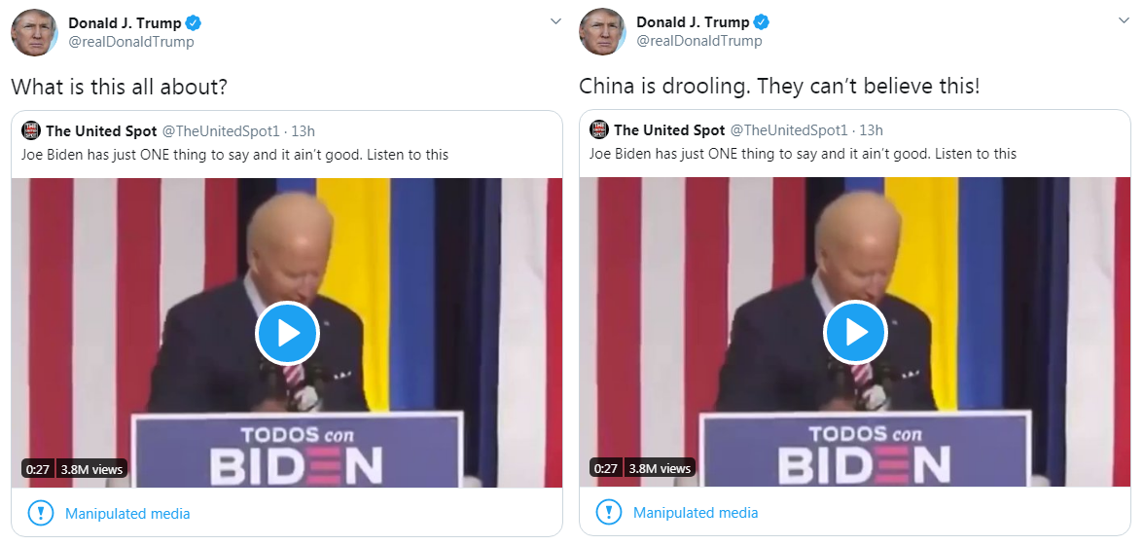This screenshot has width=1144, height=545.
Task: Click the left tweet's profile avatar
Action: pyautogui.click(x=33, y=32)
